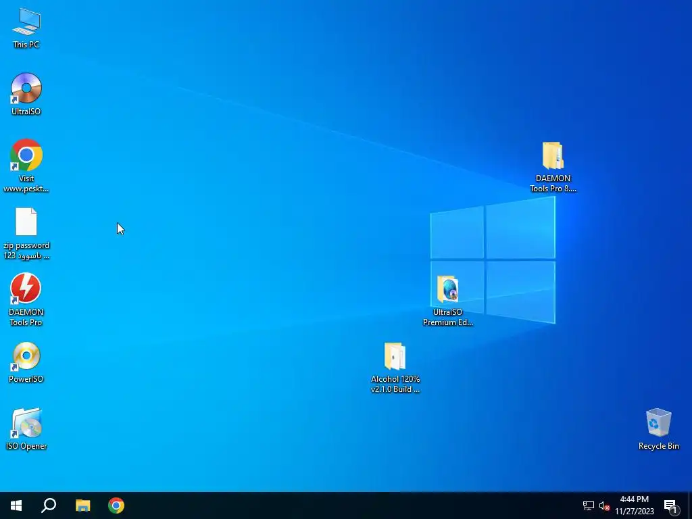Select the UltraISO shortcut icon
Viewport: 692px width, 519px height.
[x=26, y=95]
